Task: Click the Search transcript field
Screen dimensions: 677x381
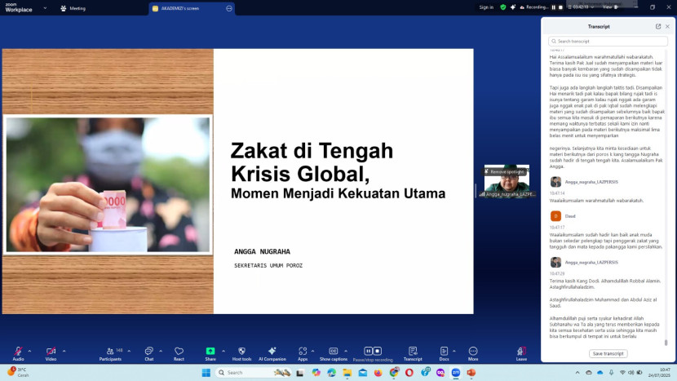Action: [608, 41]
